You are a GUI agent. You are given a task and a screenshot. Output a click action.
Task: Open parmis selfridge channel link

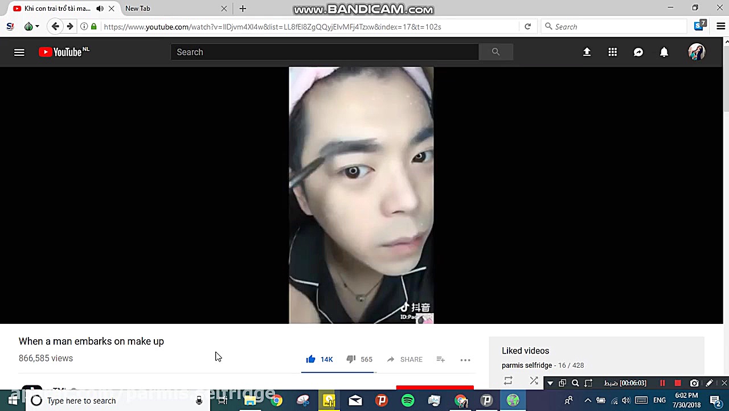[527, 365]
